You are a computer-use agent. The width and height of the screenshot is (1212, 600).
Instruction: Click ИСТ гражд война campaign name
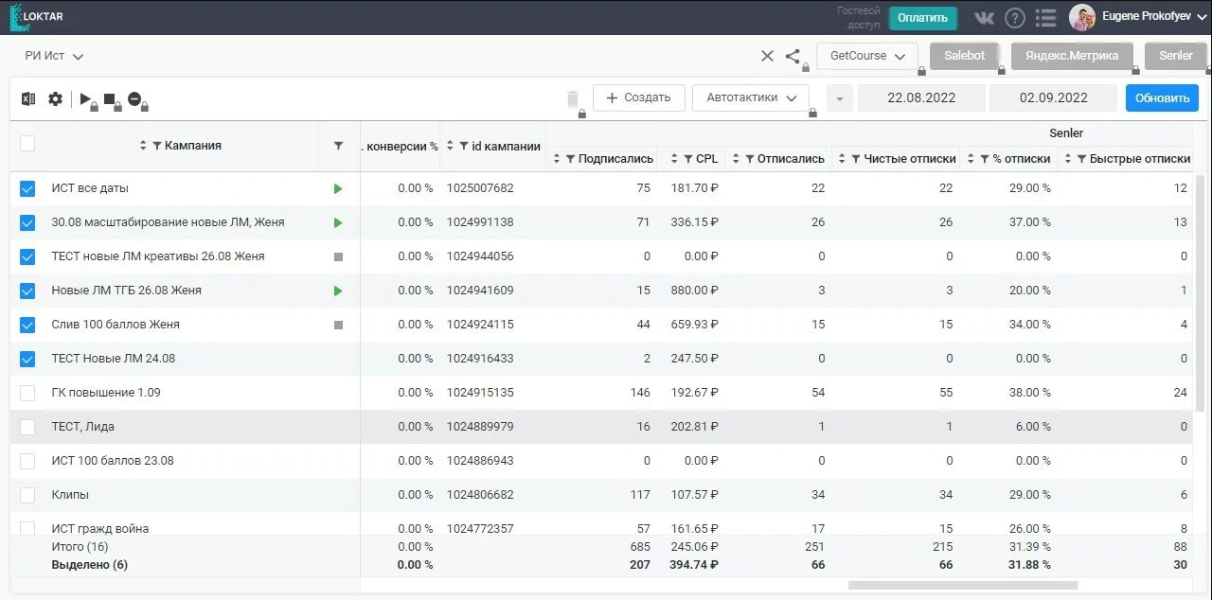pyautogui.click(x=100, y=528)
